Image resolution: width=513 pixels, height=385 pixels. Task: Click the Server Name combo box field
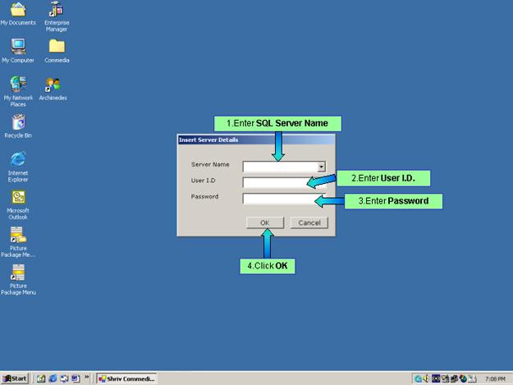click(x=280, y=166)
